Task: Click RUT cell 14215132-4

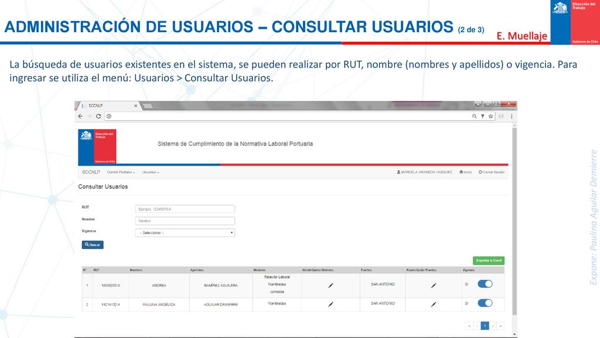Action: coord(111,305)
